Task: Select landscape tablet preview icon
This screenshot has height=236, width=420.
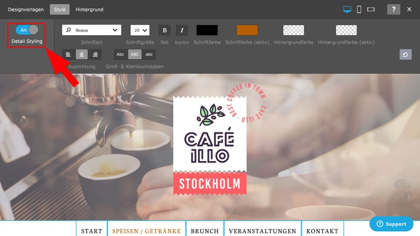Action: [371, 9]
